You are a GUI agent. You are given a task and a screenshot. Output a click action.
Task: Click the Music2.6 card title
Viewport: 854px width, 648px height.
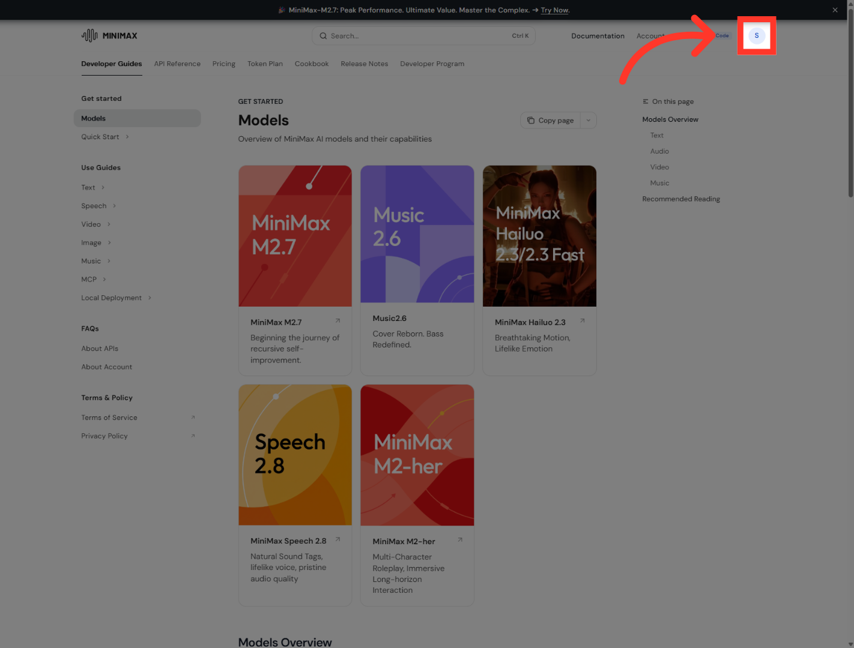point(389,318)
